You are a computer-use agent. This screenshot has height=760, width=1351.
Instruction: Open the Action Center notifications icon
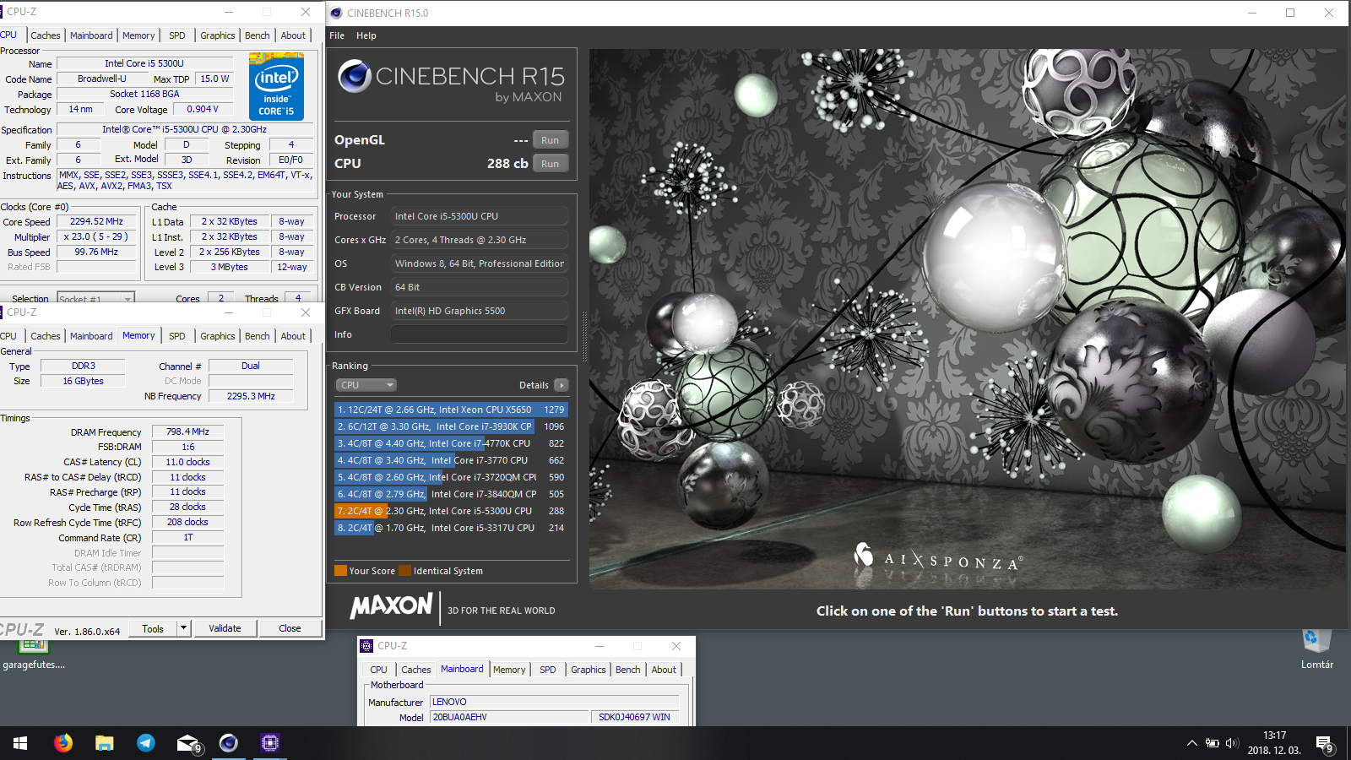coord(1324,743)
